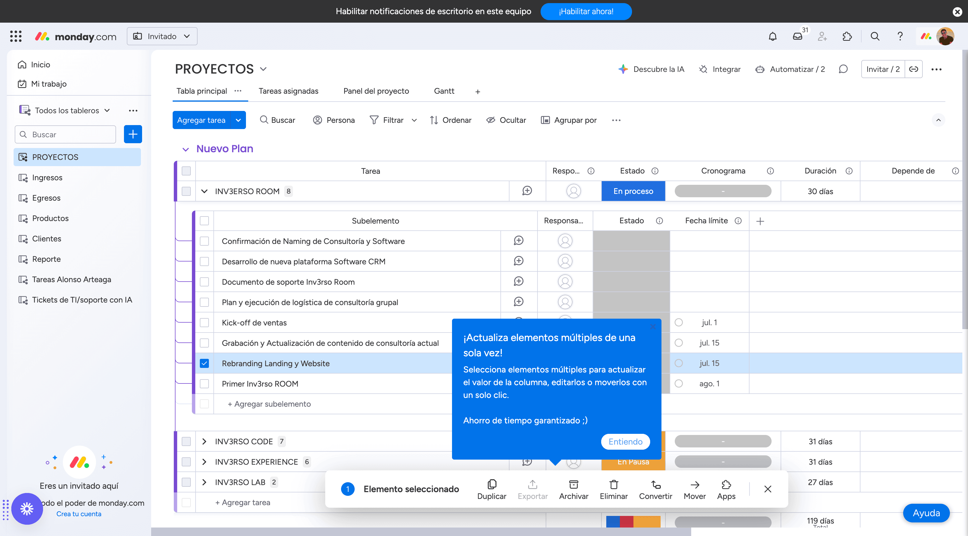Copy board link icon next to Invitar
Screen dimensions: 968x536
913,69
